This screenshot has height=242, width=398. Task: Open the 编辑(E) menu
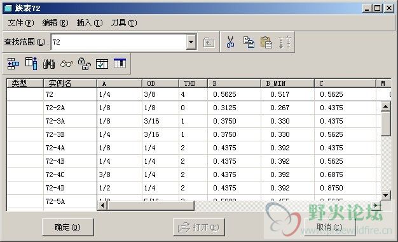click(x=55, y=23)
